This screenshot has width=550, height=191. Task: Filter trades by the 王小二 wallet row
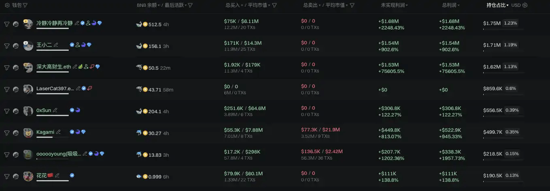[x=7, y=46]
